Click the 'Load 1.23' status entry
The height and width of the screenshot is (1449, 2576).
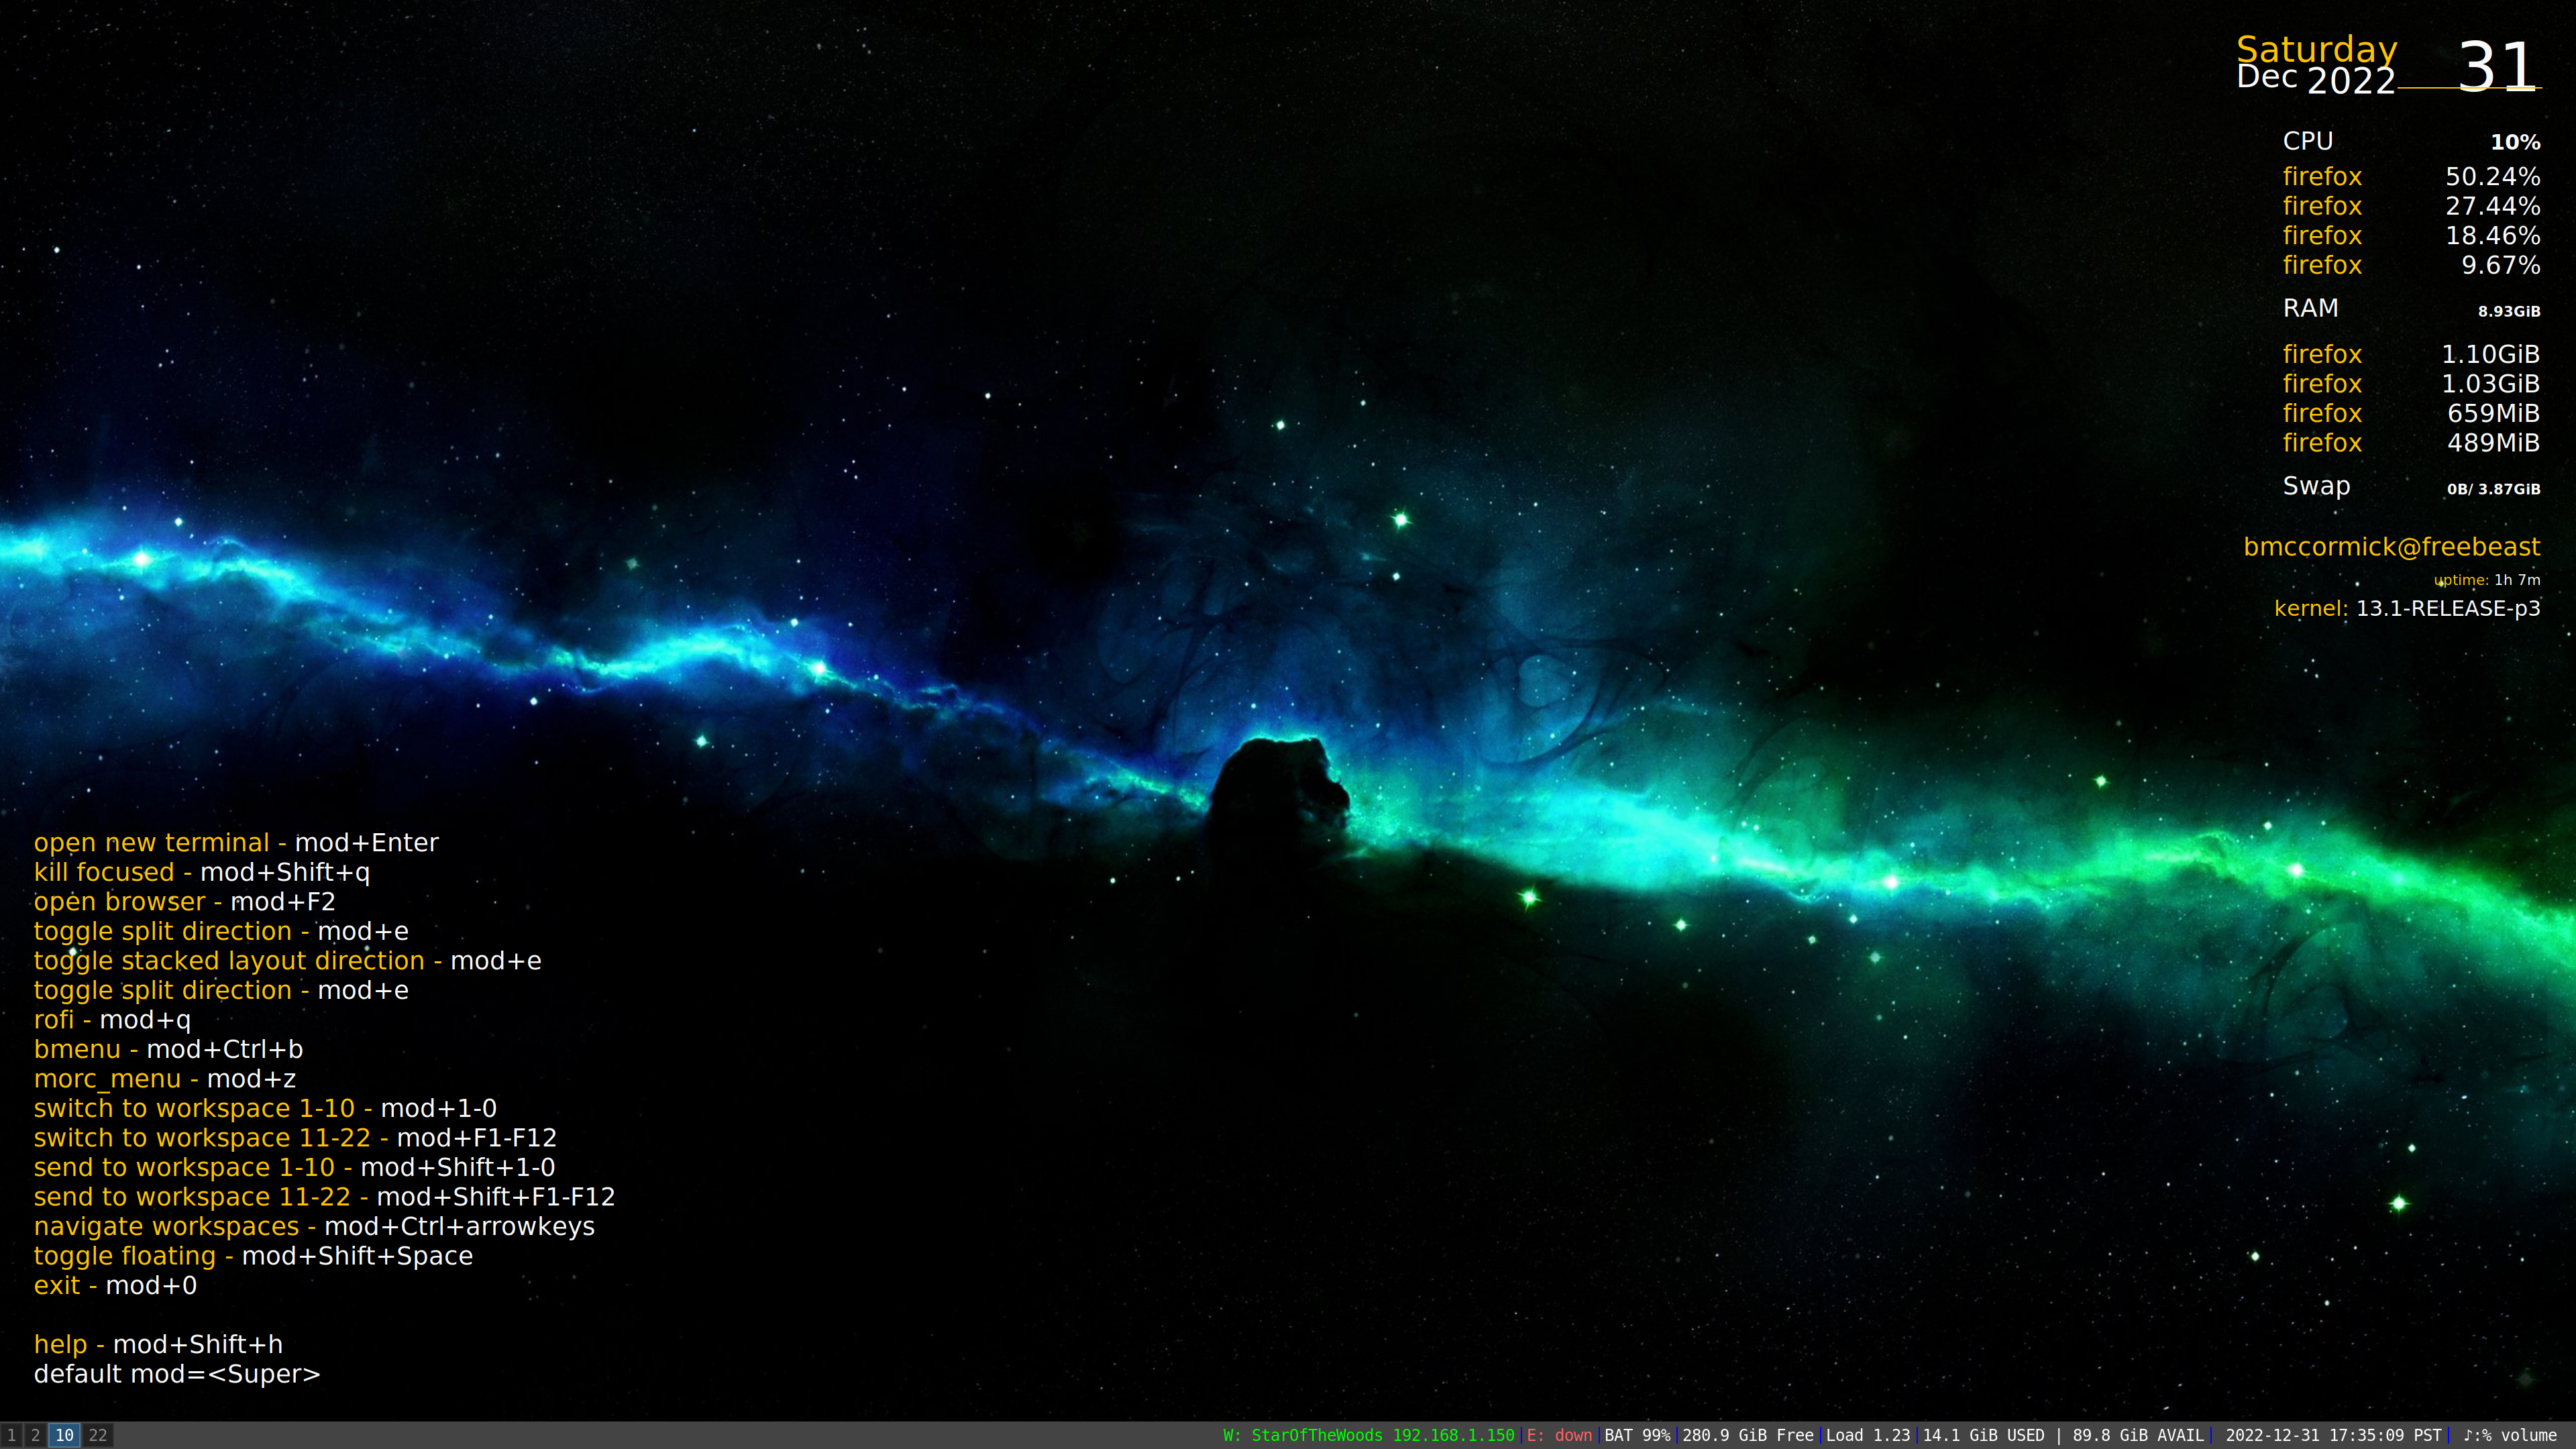1868,1435
